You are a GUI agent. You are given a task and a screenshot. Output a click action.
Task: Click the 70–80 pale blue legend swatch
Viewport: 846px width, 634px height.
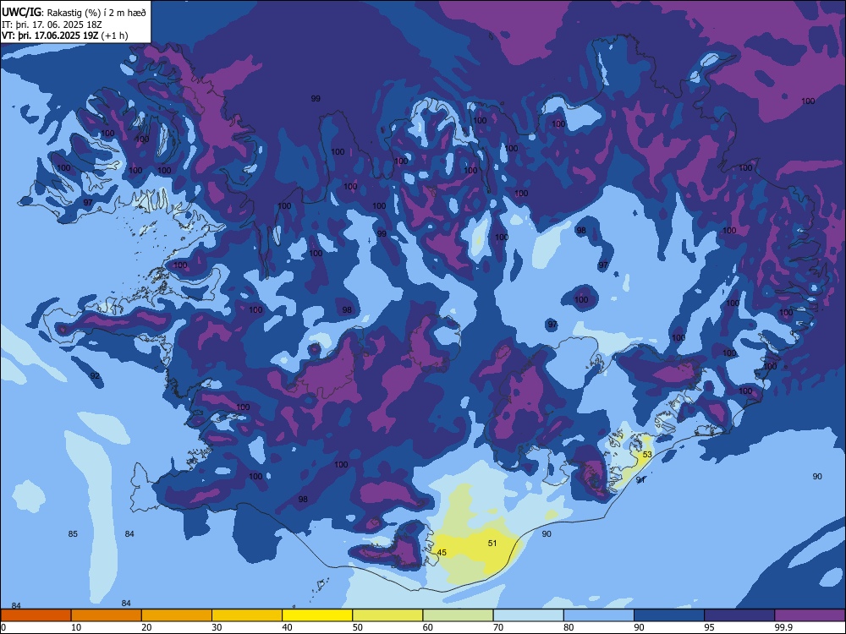point(529,615)
